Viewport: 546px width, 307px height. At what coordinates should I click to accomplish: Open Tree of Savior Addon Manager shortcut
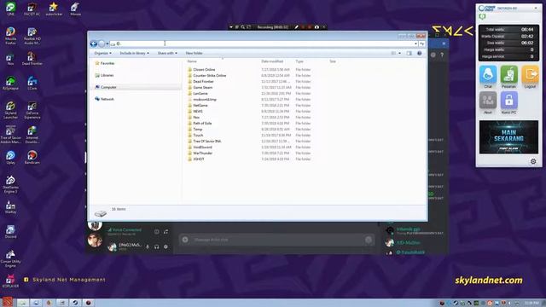(x=10, y=135)
